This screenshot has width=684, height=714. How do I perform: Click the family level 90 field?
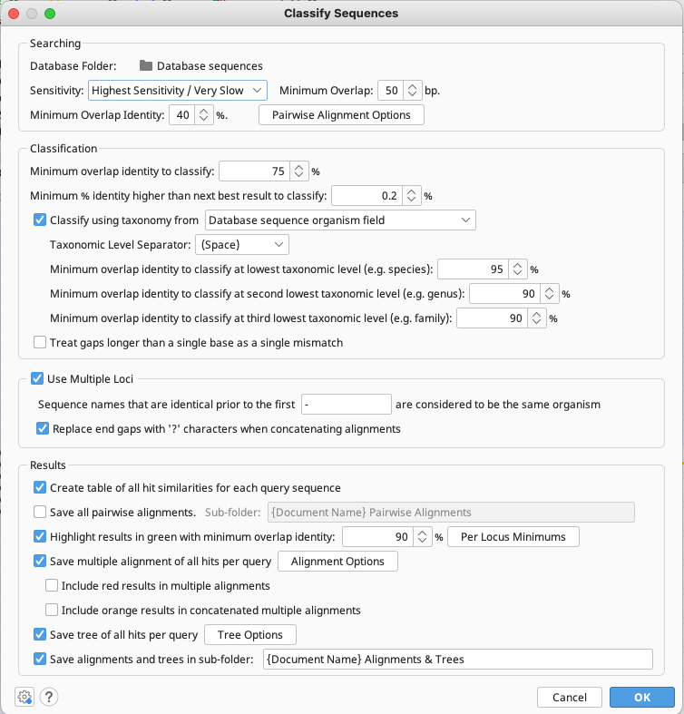tap(493, 318)
